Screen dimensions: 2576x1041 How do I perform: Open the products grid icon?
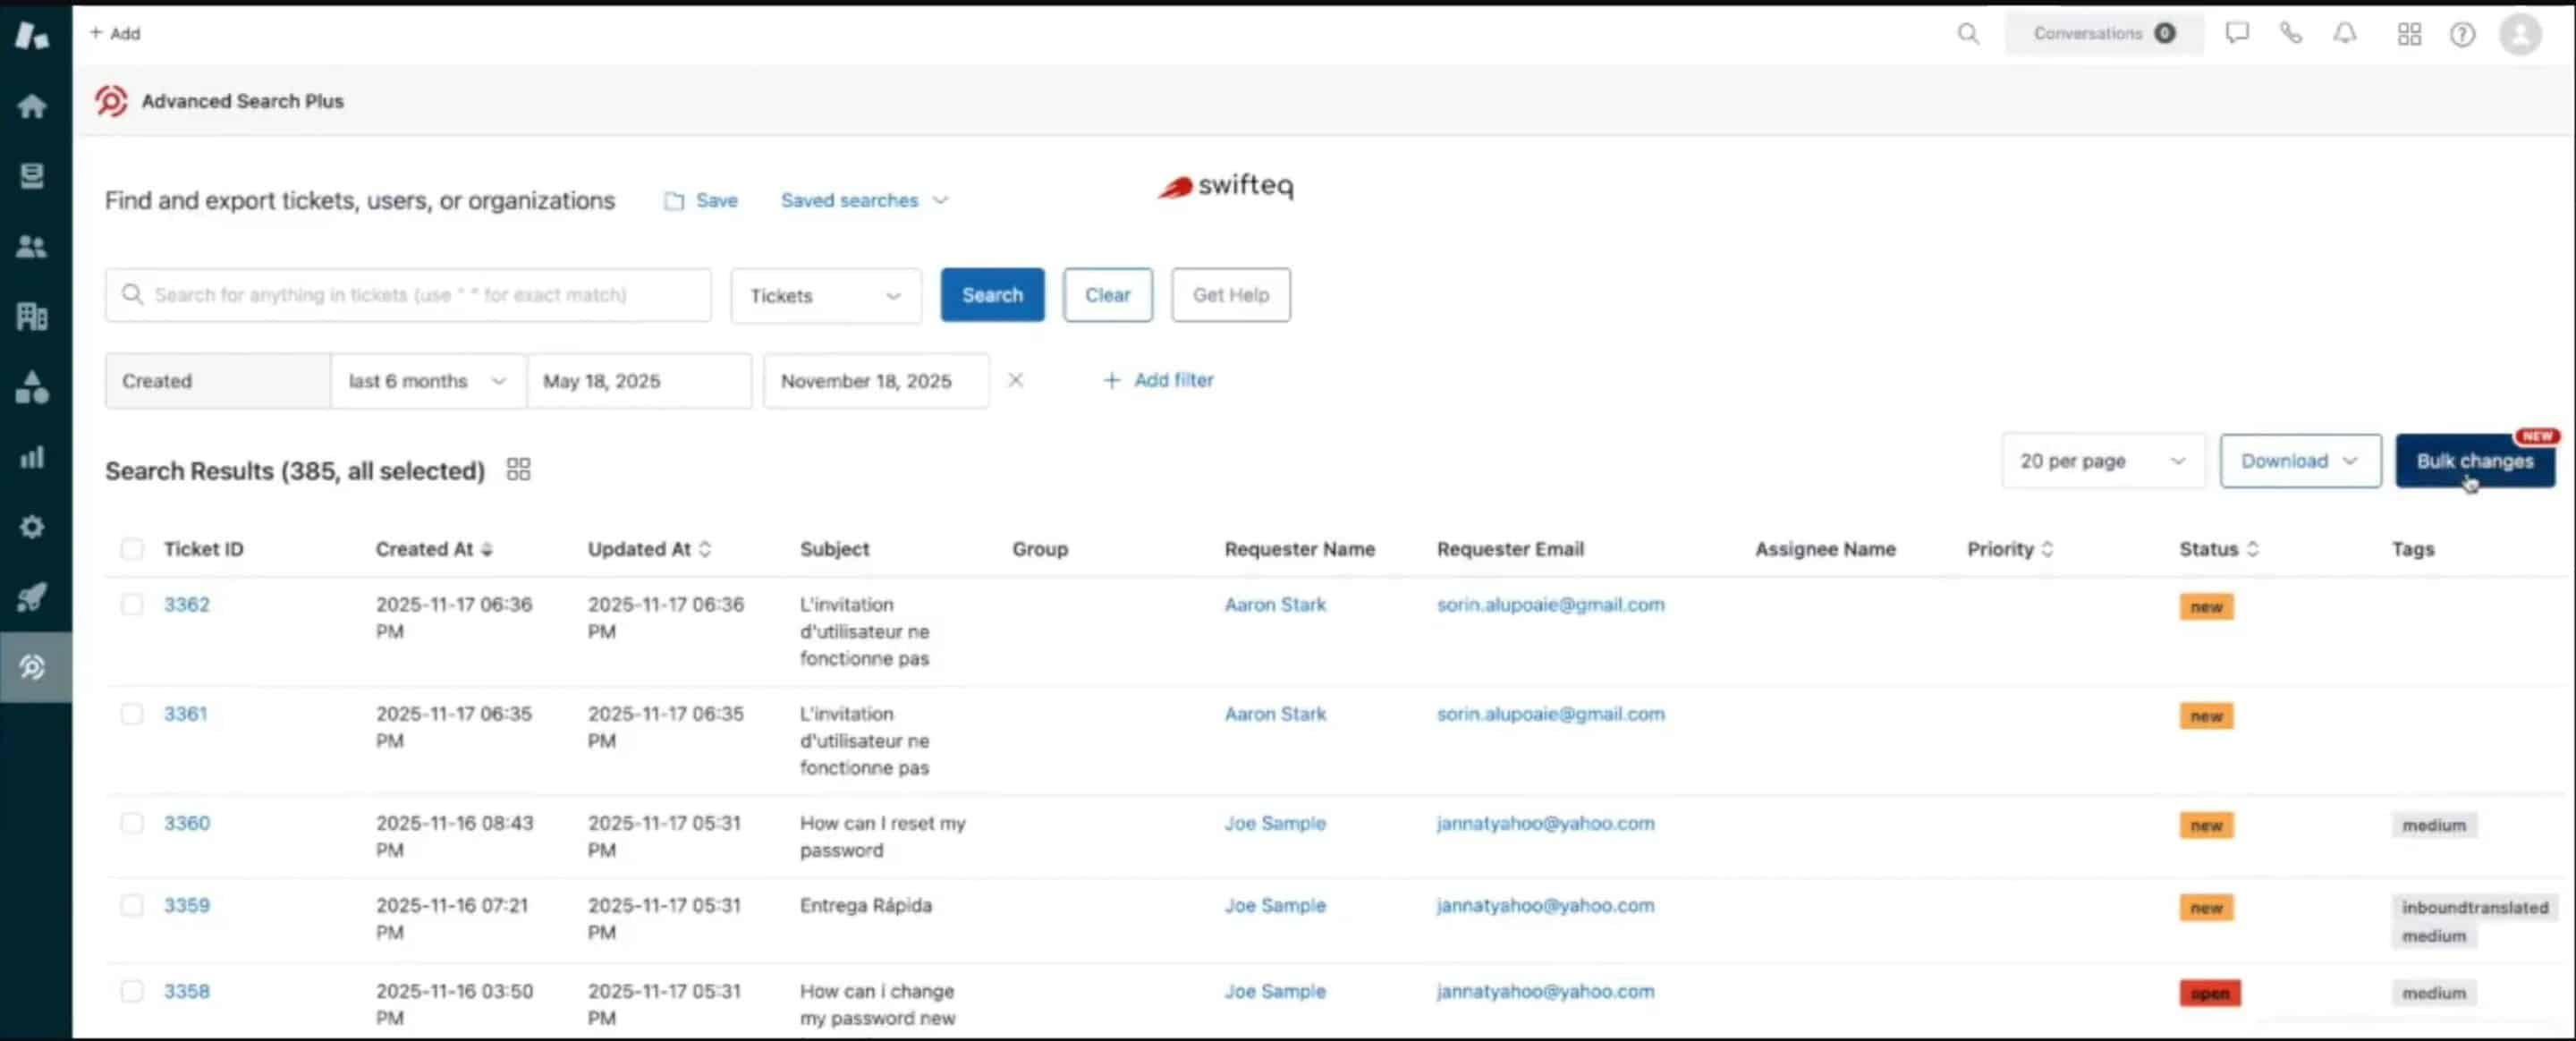(2409, 35)
